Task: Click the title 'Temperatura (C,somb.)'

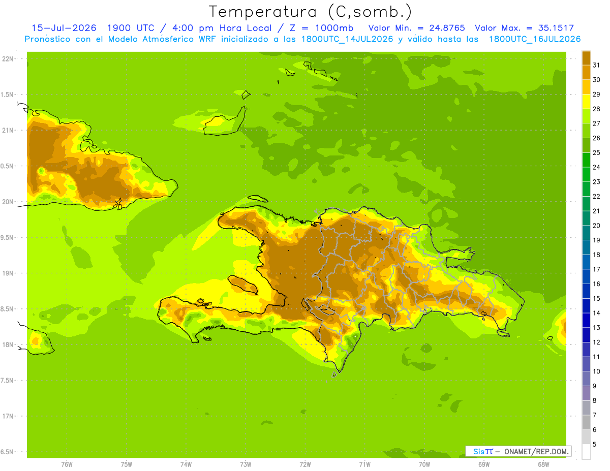Action: click(x=311, y=12)
